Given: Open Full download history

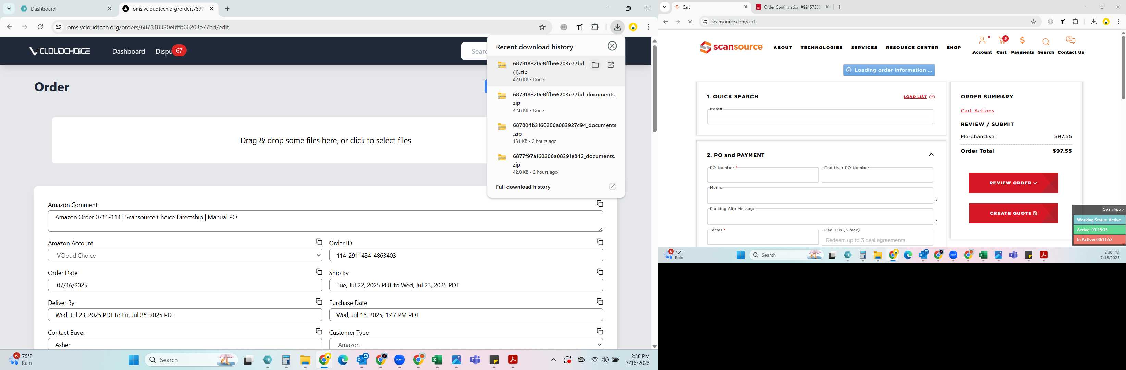Looking at the screenshot, I should [x=555, y=186].
